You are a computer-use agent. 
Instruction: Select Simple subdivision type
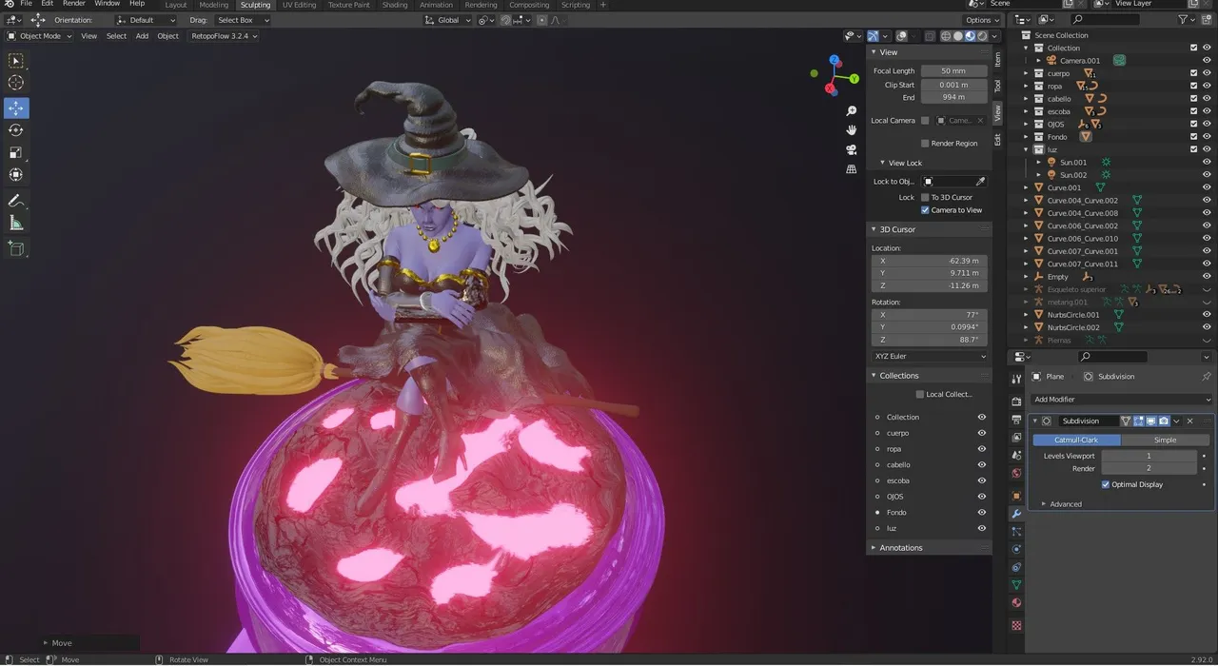1165,440
